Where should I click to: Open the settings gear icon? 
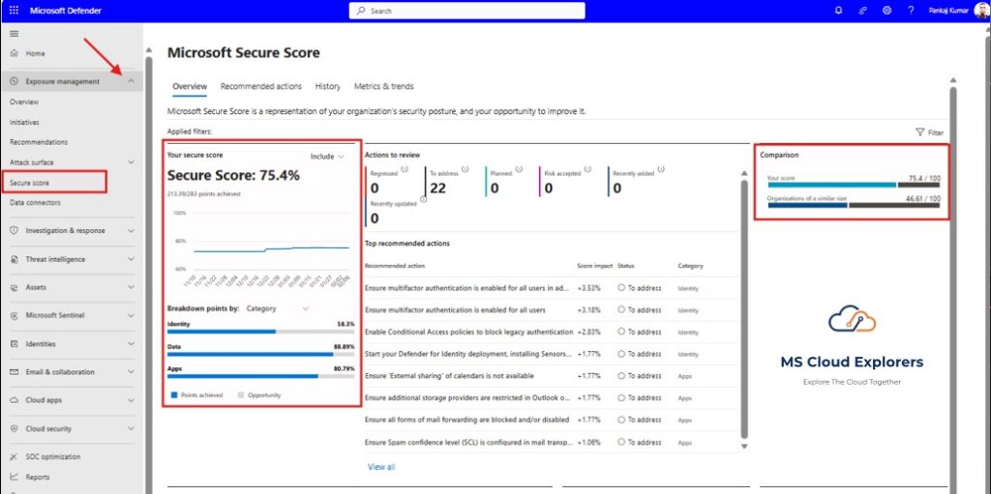(886, 11)
